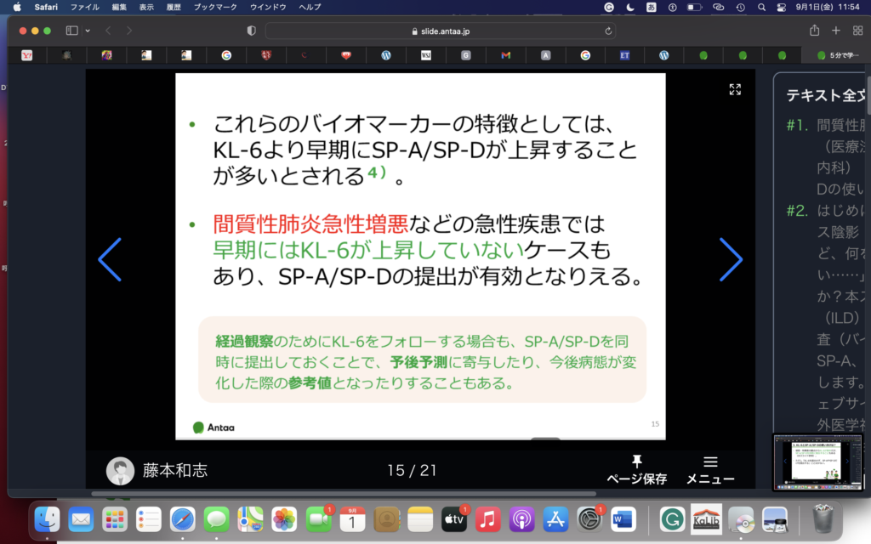Go back to previous slide with left arrow
This screenshot has width=871, height=544.
(x=111, y=259)
